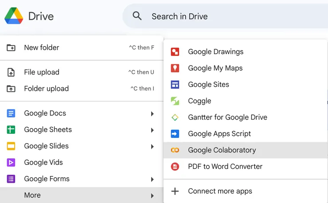Click Connect more apps
Image resolution: width=328 pixels, height=203 pixels.
pos(220,191)
